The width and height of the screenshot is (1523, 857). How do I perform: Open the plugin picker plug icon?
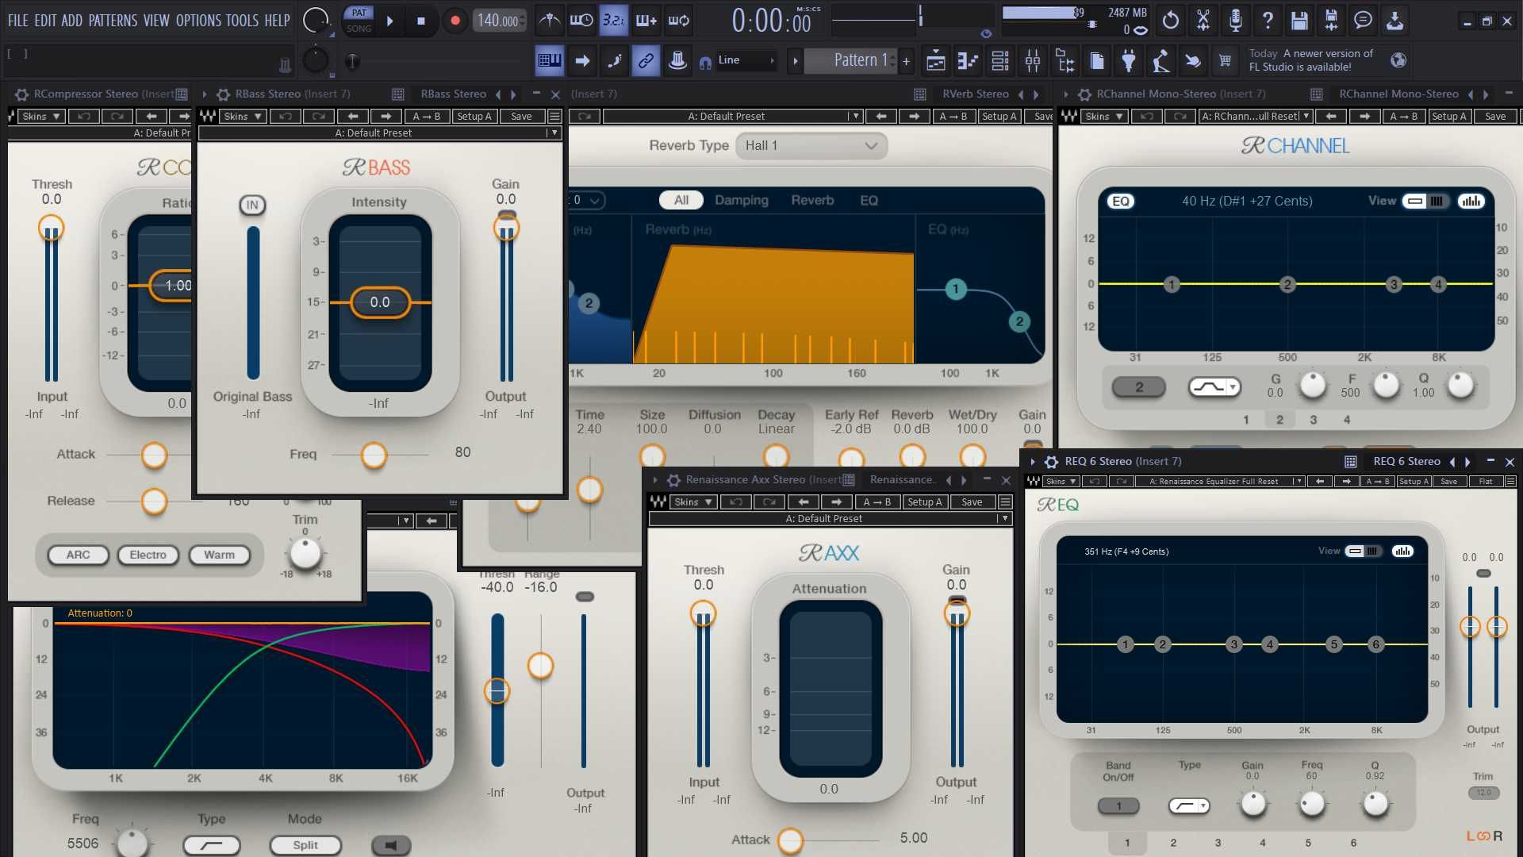click(1129, 60)
